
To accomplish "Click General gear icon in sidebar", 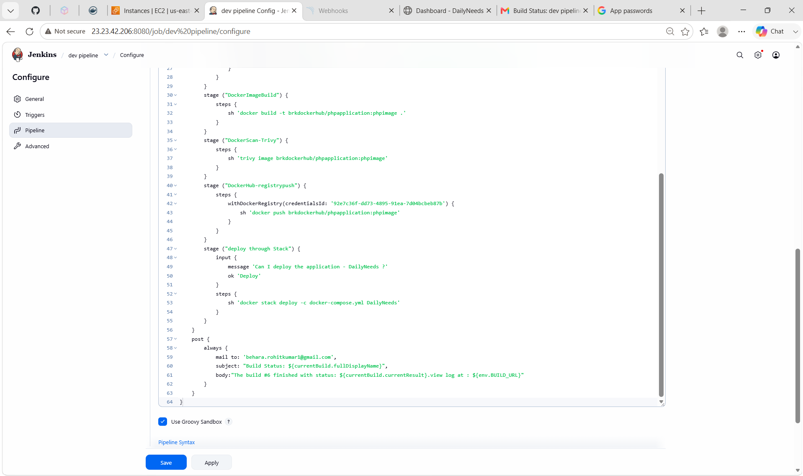I will click(x=17, y=99).
